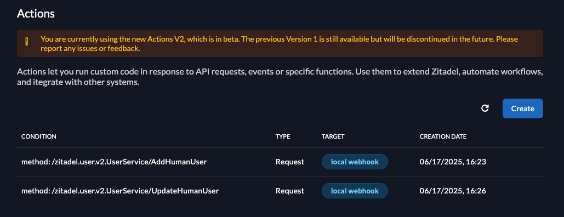564x217 pixels.
Task: Click the Actions V2 beta warning text
Action: click(279, 43)
